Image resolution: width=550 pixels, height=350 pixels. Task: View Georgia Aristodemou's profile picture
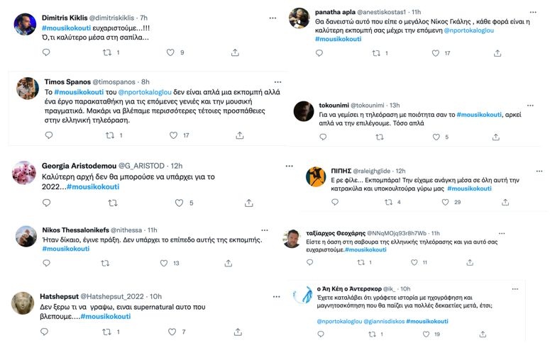26,174
